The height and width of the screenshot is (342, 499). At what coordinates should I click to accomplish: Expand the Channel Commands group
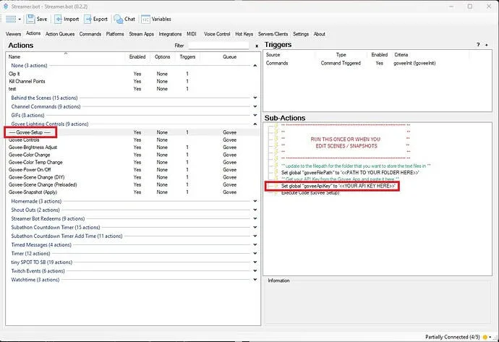(255, 106)
